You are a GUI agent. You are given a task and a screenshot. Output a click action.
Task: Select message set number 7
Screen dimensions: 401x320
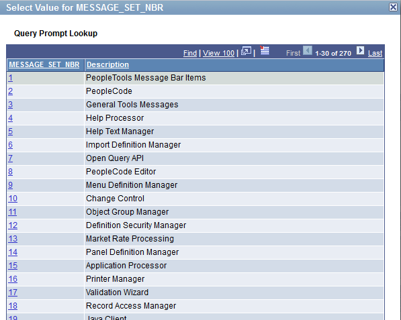point(10,158)
